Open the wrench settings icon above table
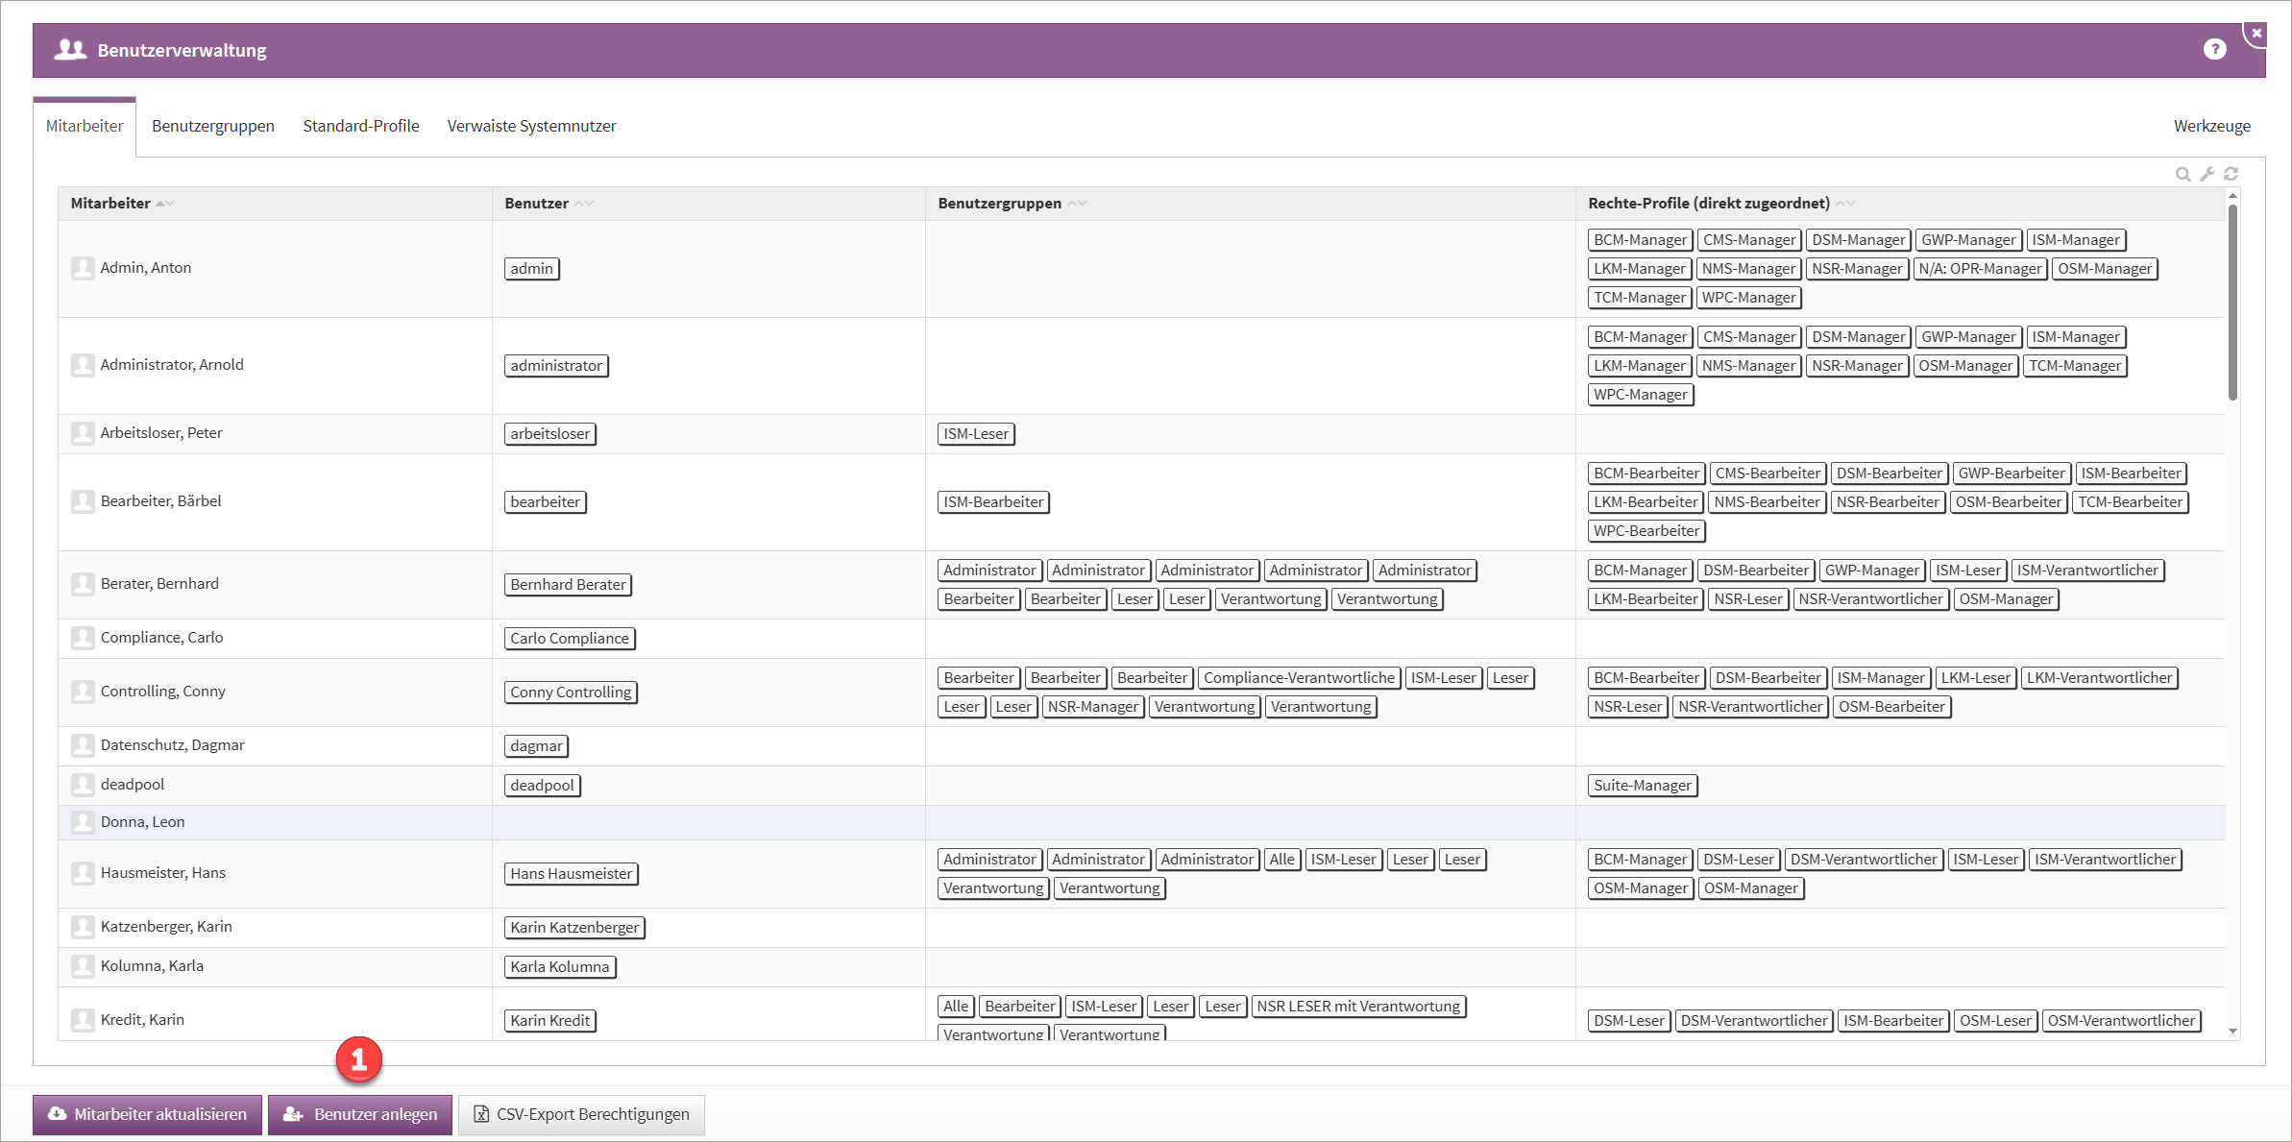Screen dimensions: 2292x1142 click(x=2207, y=174)
